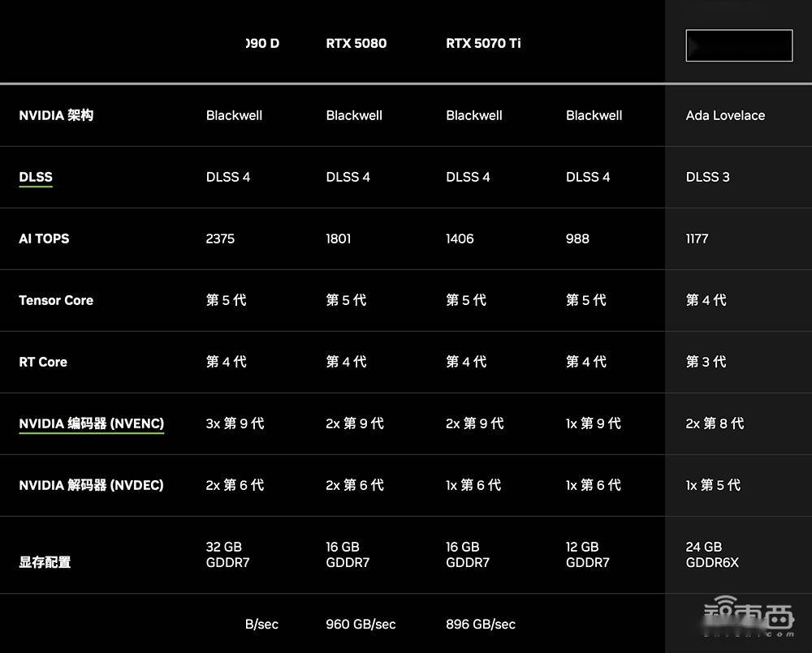The height and width of the screenshot is (653, 812).
Task: Select the 1x 第 9 代 encoder cell
Action: pyautogui.click(x=594, y=423)
